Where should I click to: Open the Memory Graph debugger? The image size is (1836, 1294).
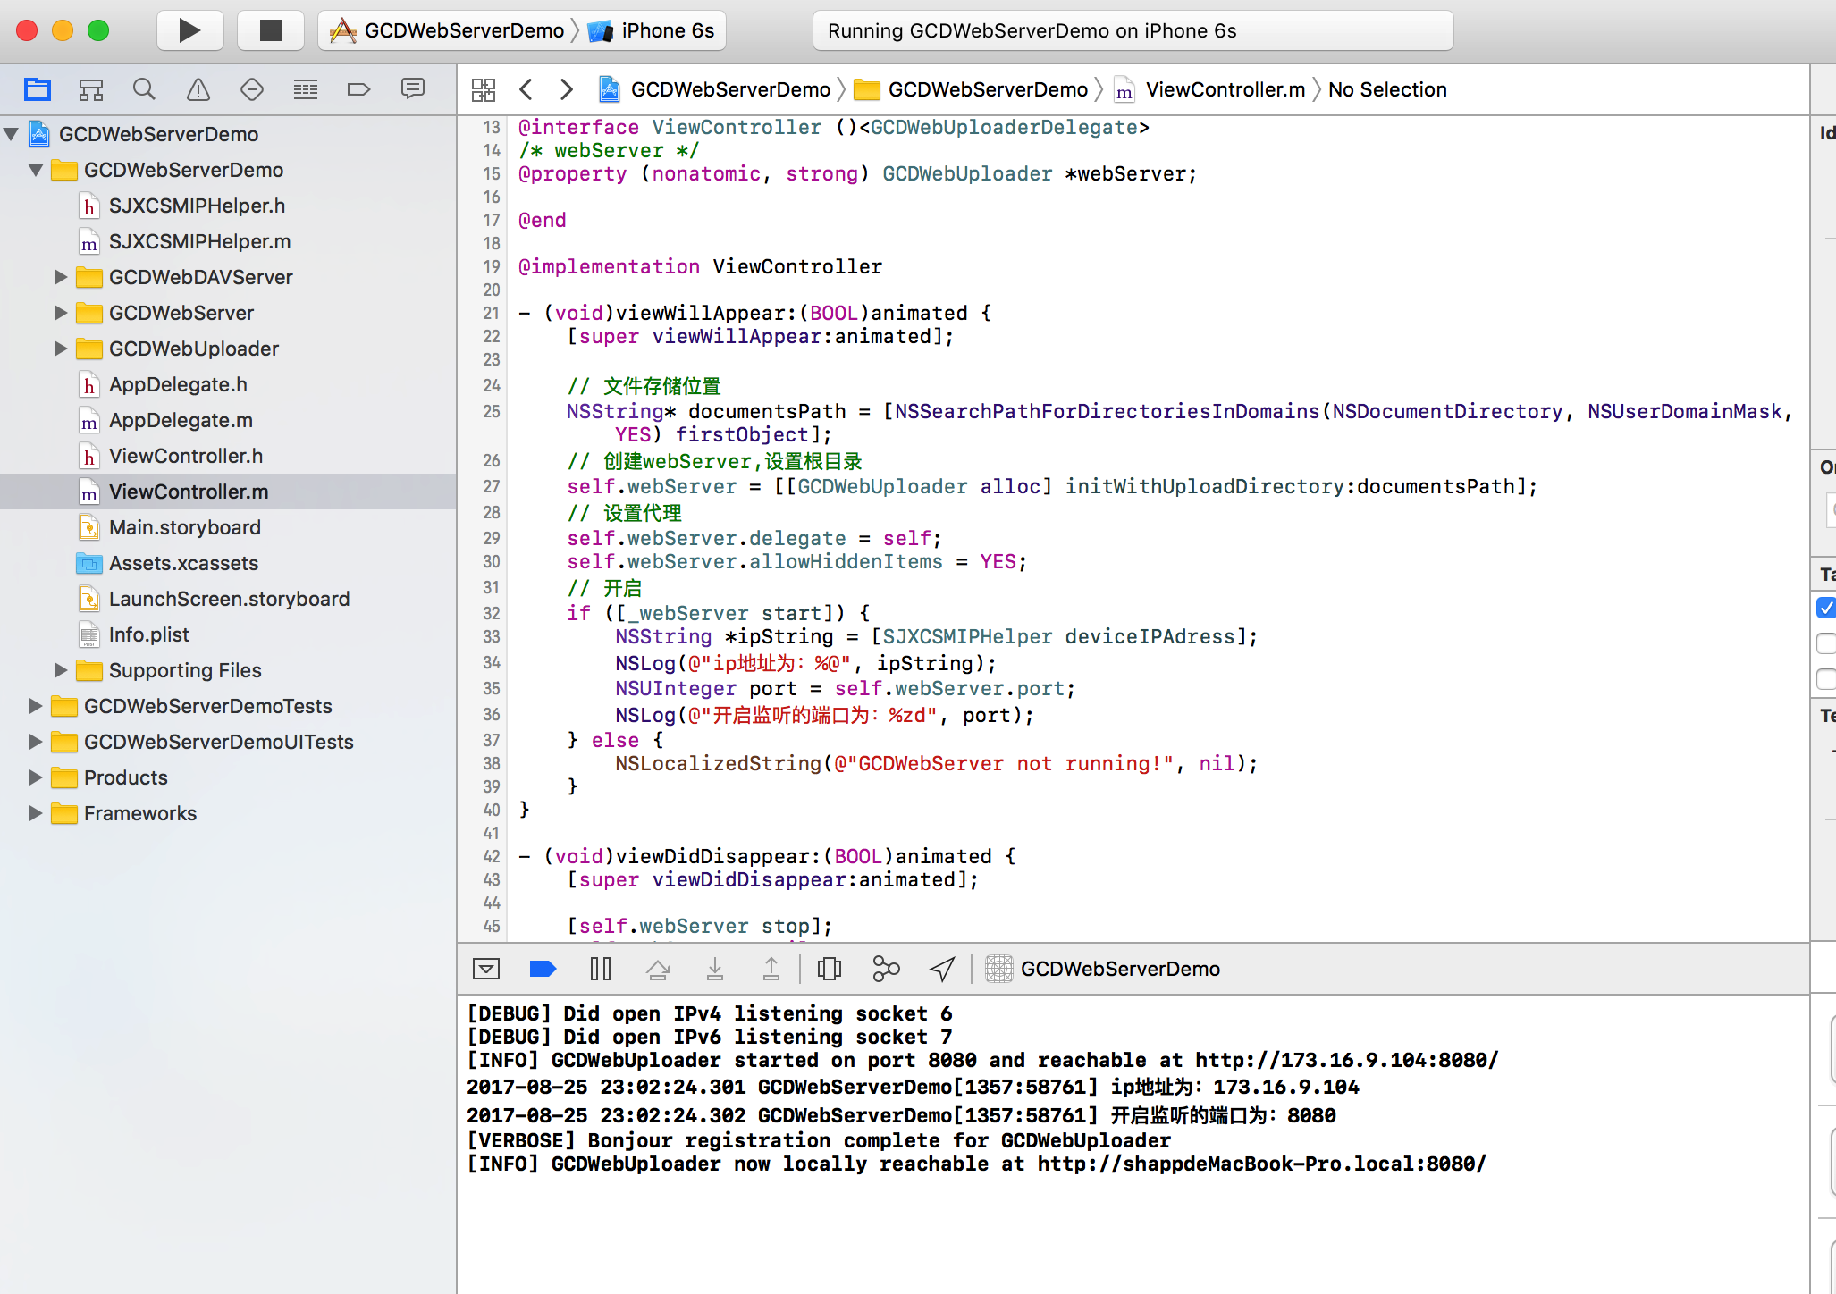coord(886,968)
